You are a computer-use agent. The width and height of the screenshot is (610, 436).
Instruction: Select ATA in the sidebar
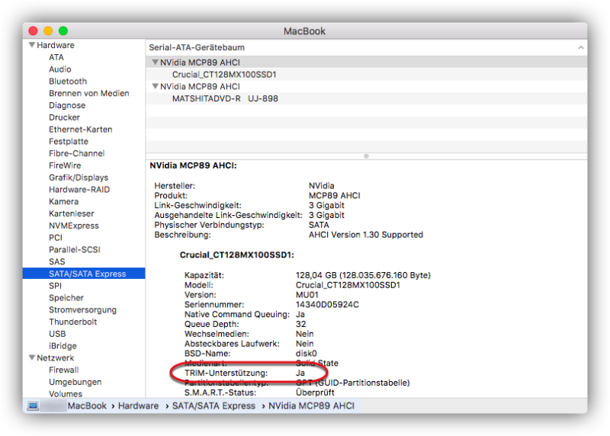[56, 57]
